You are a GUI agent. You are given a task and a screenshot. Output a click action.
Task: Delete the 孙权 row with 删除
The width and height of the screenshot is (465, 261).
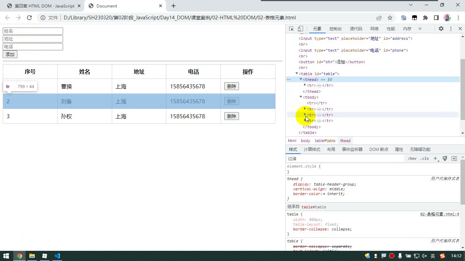tap(231, 116)
